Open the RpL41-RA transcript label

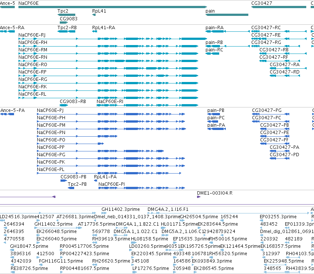104,28
